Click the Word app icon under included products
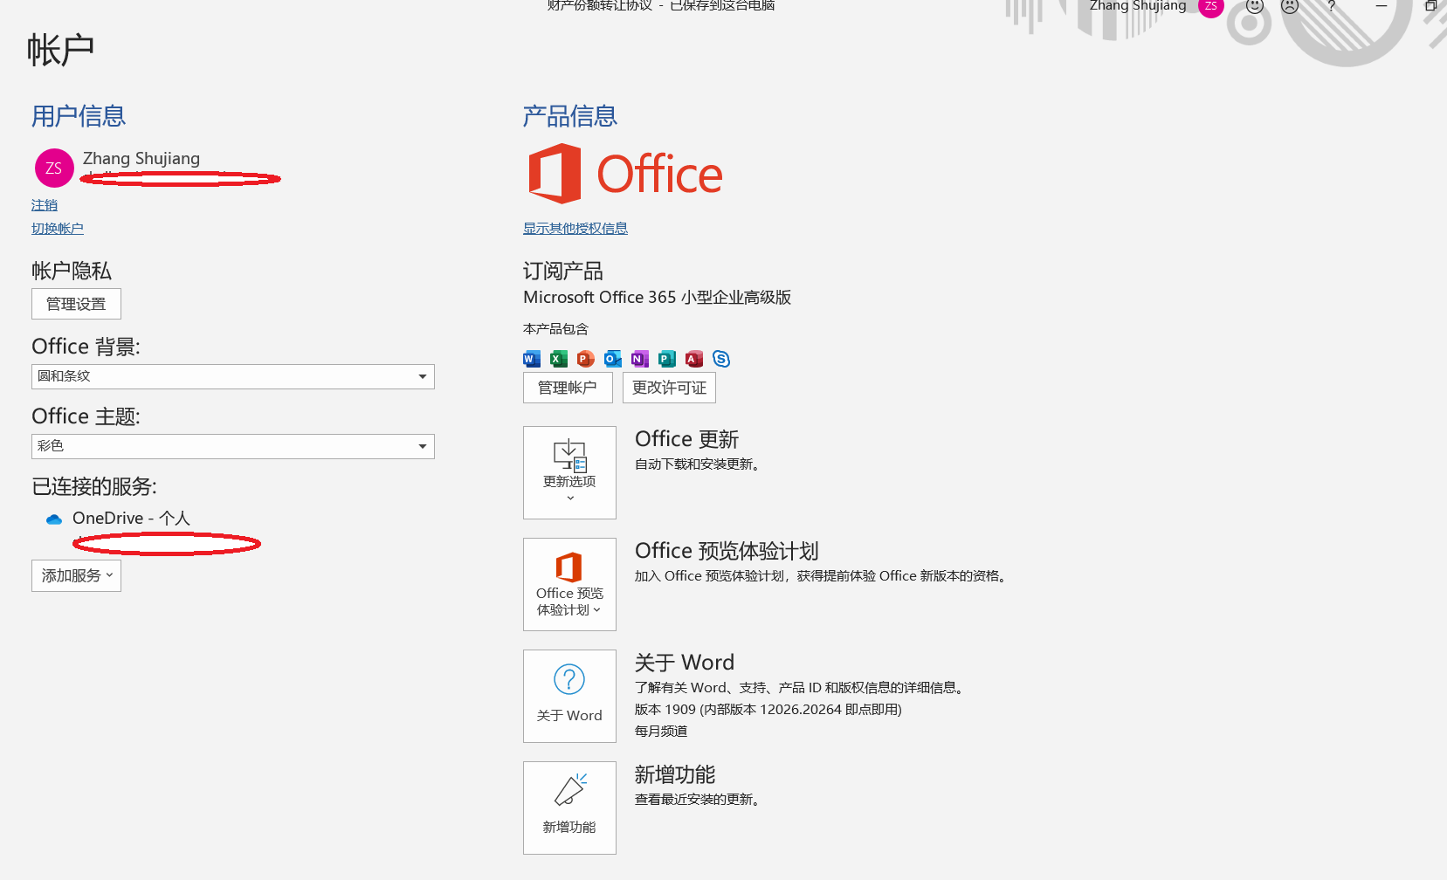The width and height of the screenshot is (1447, 880). [x=532, y=359]
